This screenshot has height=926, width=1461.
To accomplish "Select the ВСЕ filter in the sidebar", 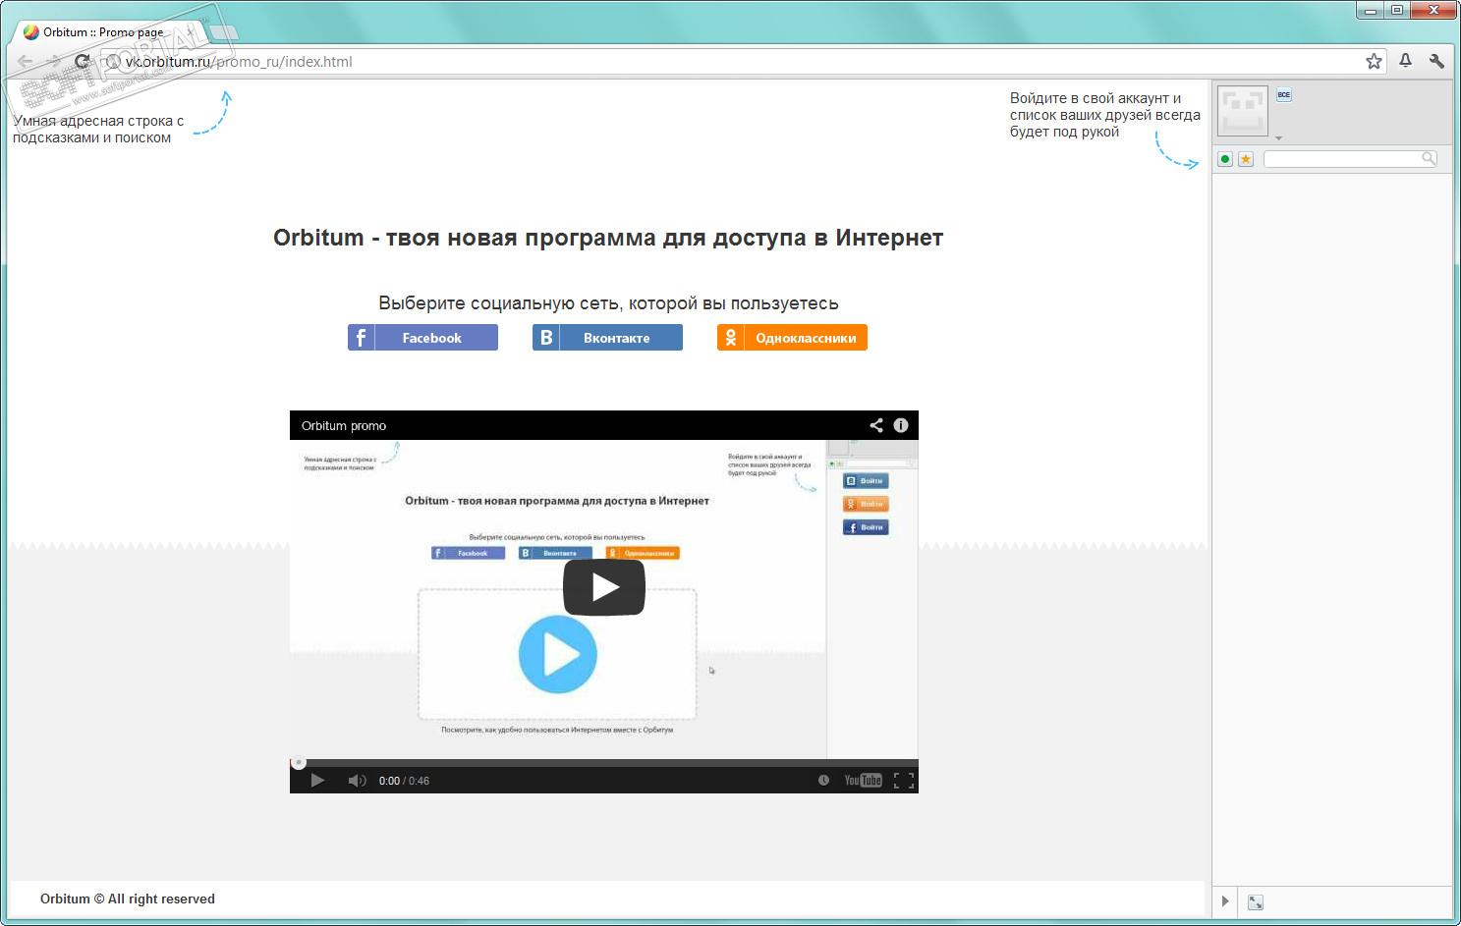I will 1284,95.
